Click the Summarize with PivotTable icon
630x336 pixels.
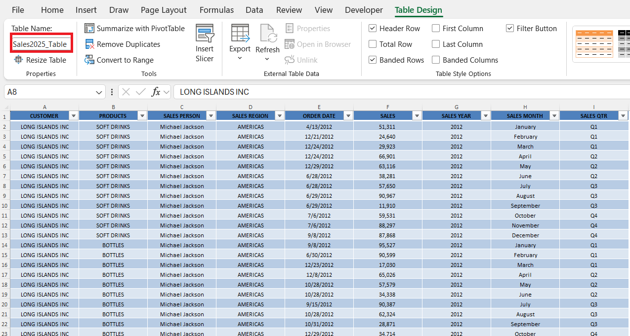click(89, 28)
